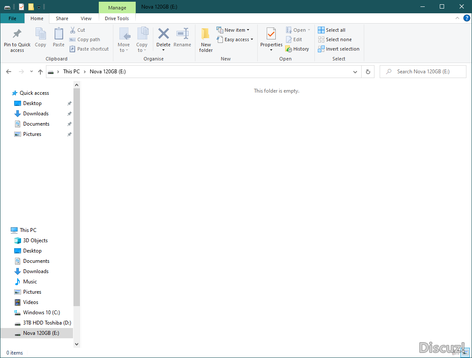The height and width of the screenshot is (358, 472).
Task: Open Windows 10 (C:) drive
Action: 42,312
